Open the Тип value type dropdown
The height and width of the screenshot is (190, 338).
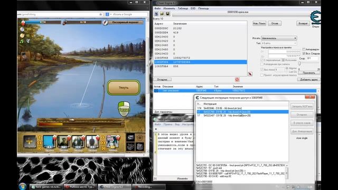[279, 43]
